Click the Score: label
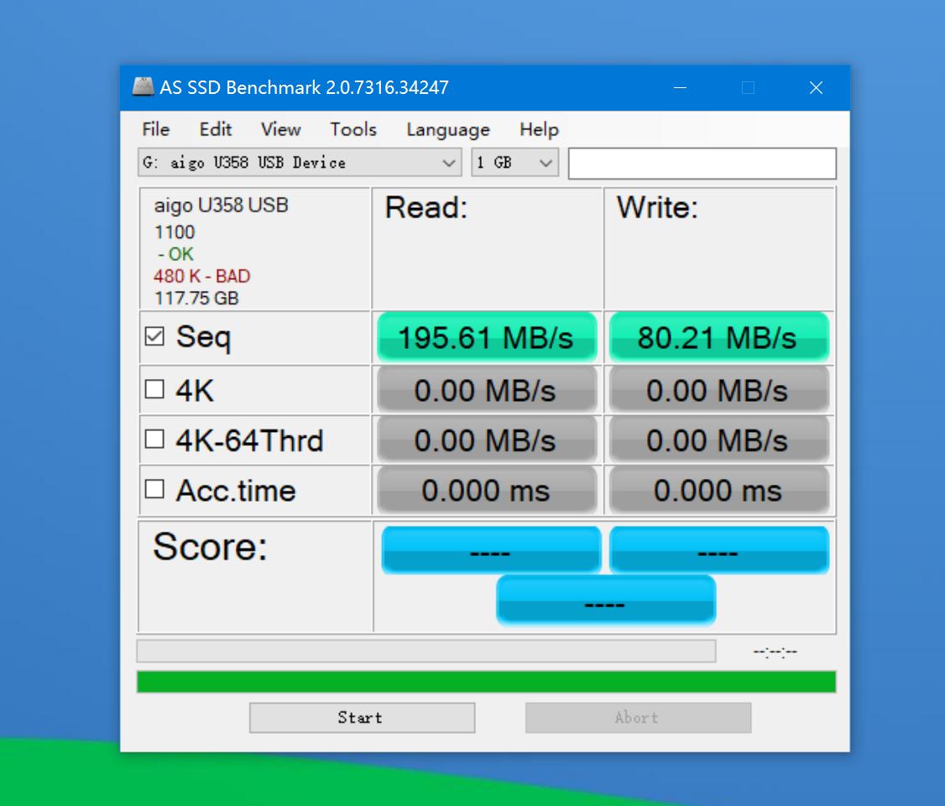Screen dimensions: 945x806 (210, 546)
